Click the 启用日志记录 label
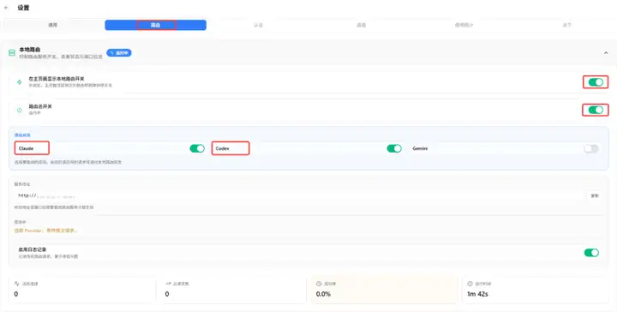 [33, 249]
